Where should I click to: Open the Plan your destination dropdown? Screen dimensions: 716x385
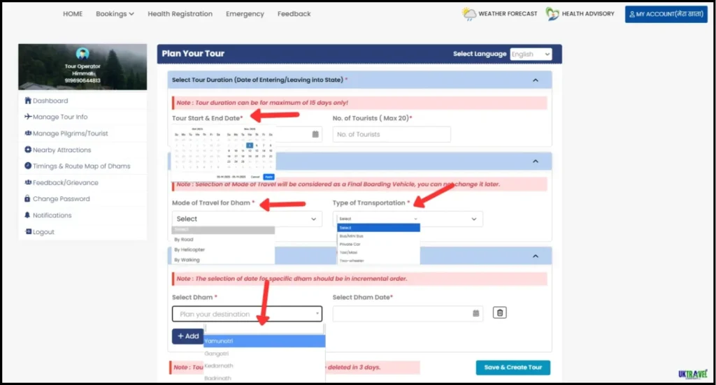coord(247,314)
